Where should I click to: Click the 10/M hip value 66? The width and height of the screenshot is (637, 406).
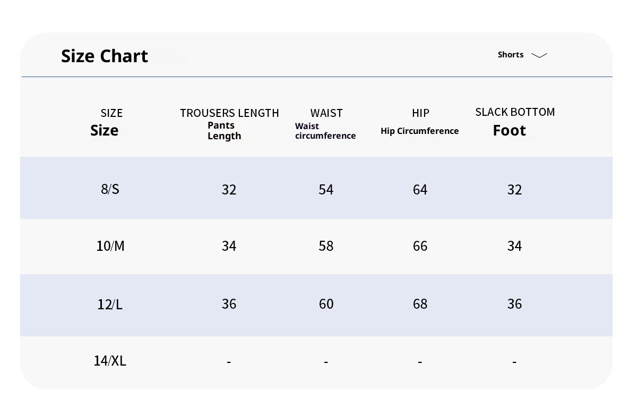(x=420, y=246)
